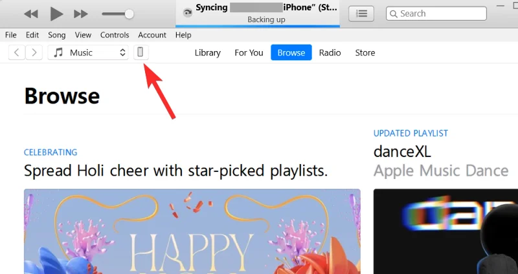The height and width of the screenshot is (274, 518).
Task: Switch to the For You tab
Action: 249,53
